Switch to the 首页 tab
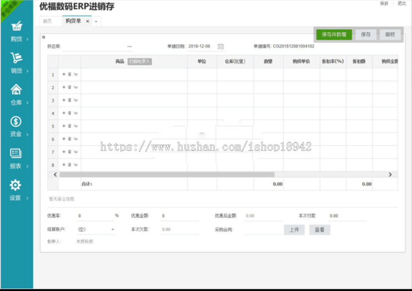Viewport: 412px width, 291px height. click(48, 21)
